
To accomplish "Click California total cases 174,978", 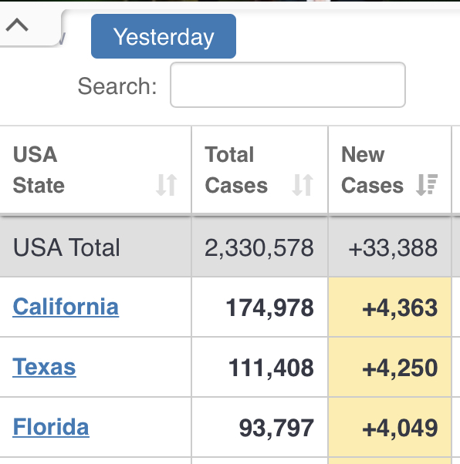I will 269,308.
